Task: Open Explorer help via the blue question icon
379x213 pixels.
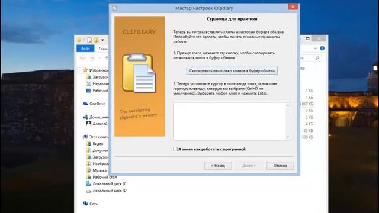Action: [x=322, y=49]
